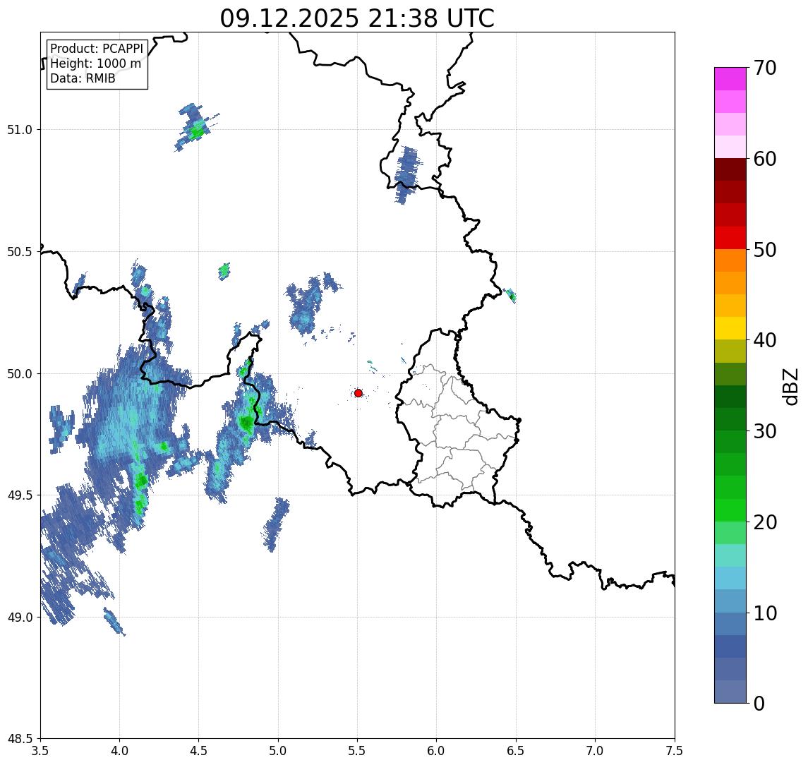Click the longitude axis label 5.0
The height and width of the screenshot is (765, 808).
[x=278, y=751]
